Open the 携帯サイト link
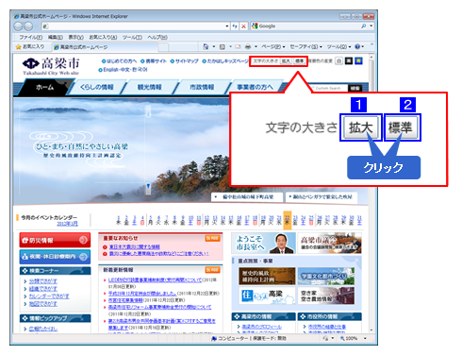 pyautogui.click(x=154, y=61)
